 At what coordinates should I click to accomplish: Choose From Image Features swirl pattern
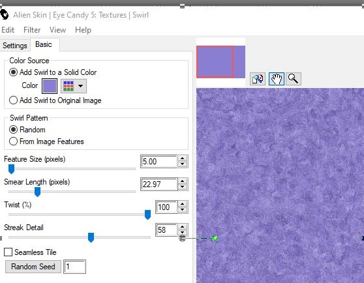coord(46,141)
